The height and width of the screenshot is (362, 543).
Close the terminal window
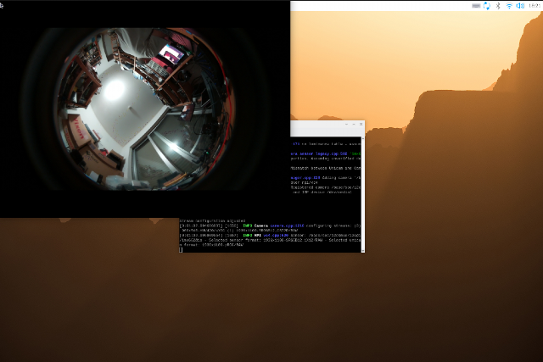point(361,125)
